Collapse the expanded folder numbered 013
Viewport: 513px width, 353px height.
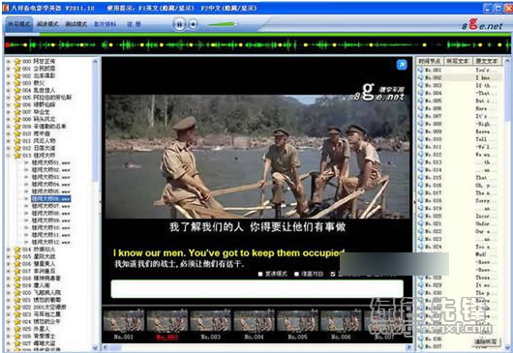tap(9, 156)
